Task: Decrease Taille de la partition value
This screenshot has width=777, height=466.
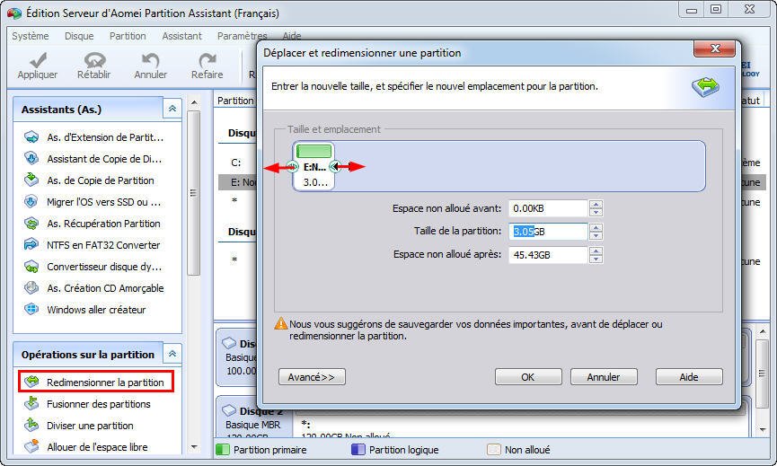Action: 596,235
